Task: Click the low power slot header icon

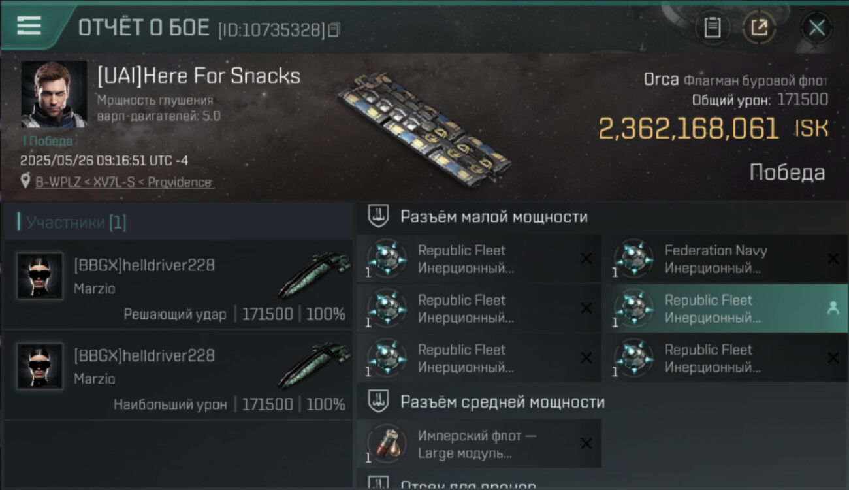Action: [378, 217]
